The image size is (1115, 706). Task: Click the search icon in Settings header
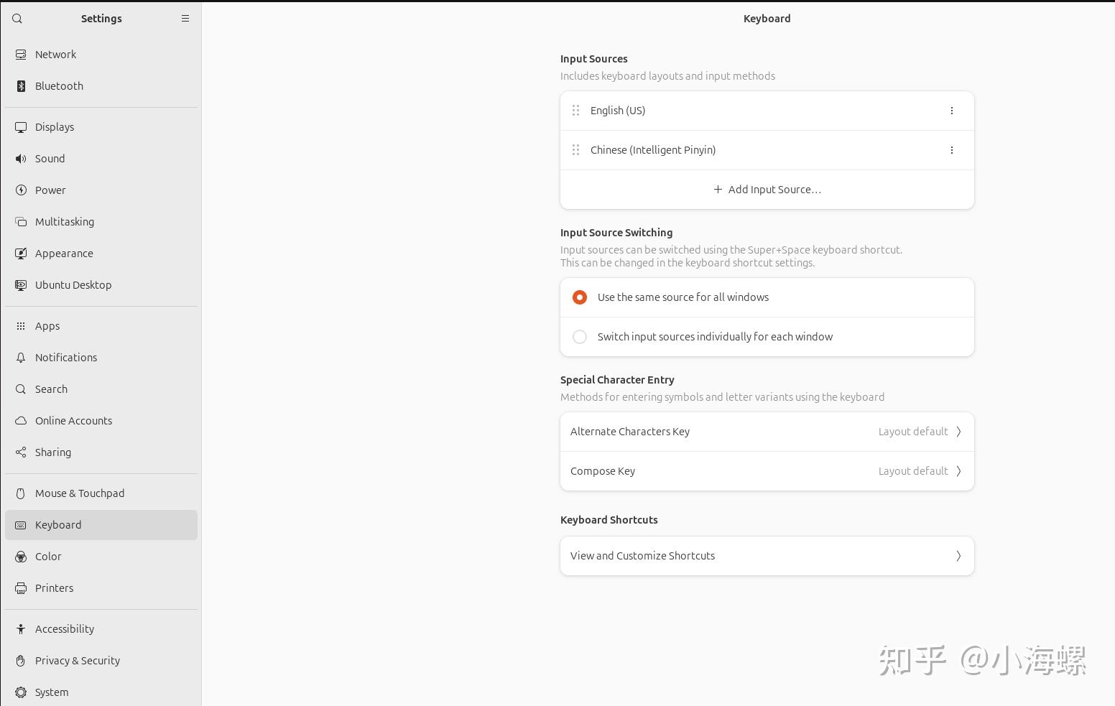point(17,19)
